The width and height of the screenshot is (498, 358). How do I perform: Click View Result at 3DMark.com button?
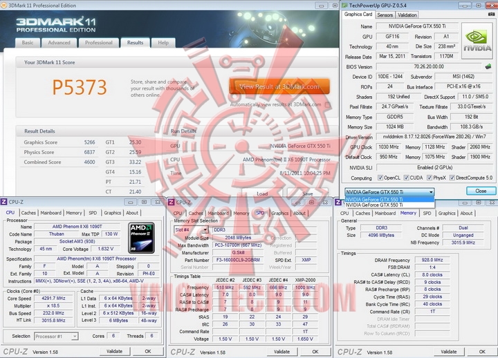(279, 86)
